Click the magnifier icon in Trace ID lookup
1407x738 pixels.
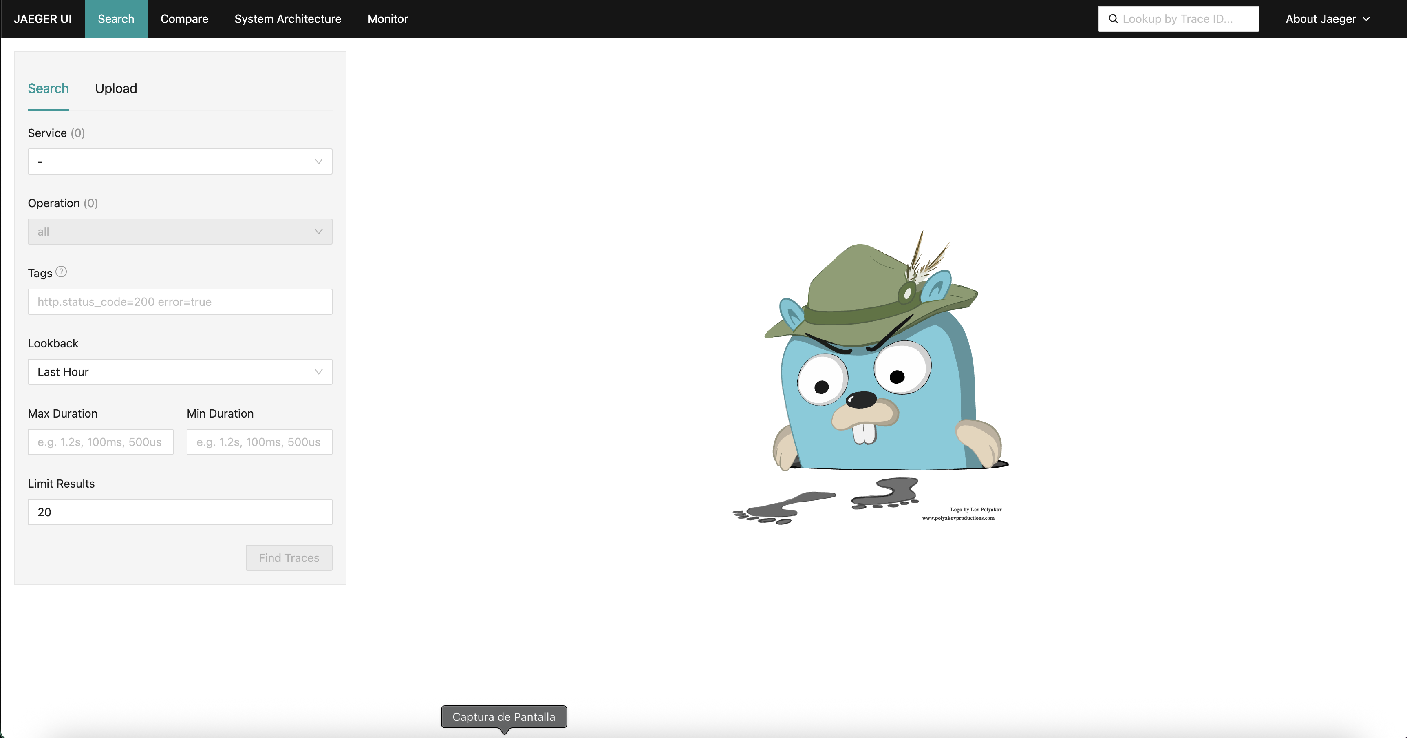coord(1113,19)
